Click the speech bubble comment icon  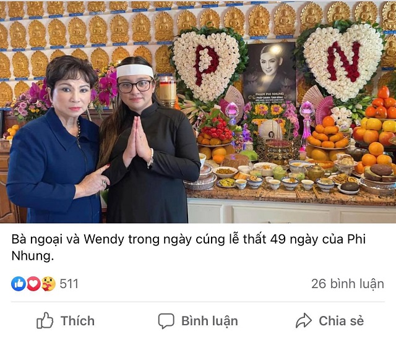[x=166, y=321]
